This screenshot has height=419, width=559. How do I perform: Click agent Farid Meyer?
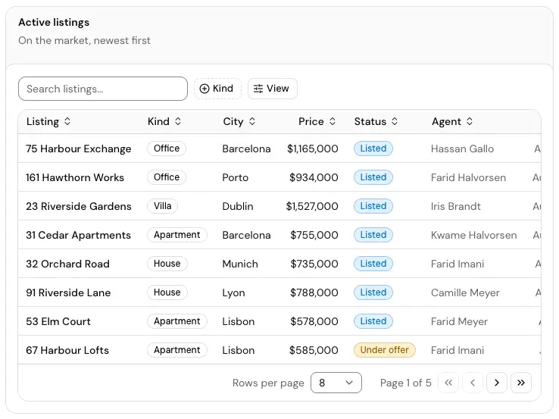tap(459, 321)
